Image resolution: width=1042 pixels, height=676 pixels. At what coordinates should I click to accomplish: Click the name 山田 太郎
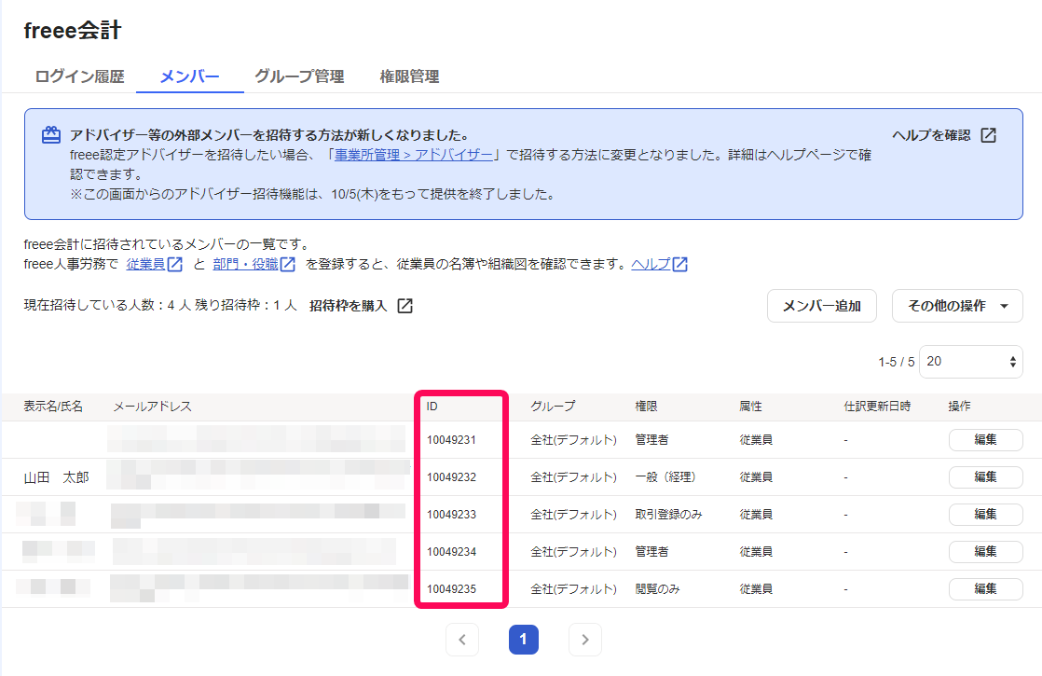57,477
